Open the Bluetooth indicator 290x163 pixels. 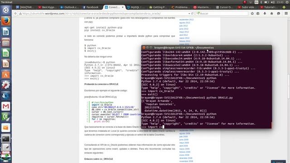click(261, 2)
